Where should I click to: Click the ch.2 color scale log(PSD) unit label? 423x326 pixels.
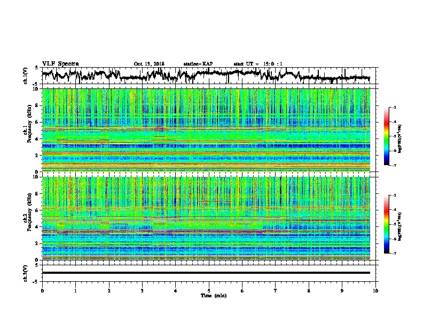click(400, 226)
